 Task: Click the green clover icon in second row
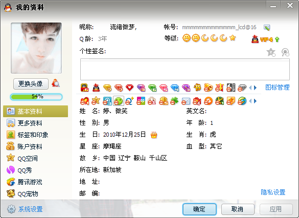(x=174, y=101)
